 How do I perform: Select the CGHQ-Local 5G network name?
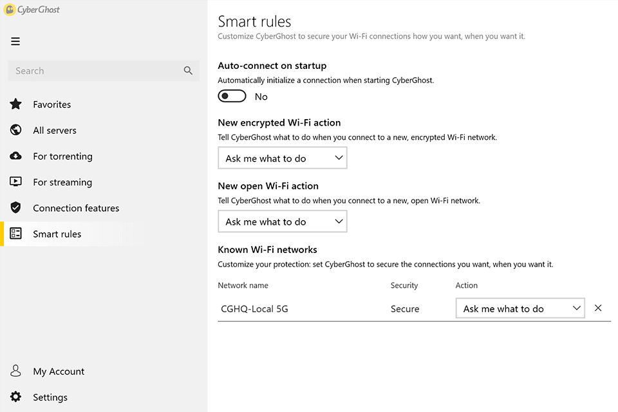[x=254, y=309]
